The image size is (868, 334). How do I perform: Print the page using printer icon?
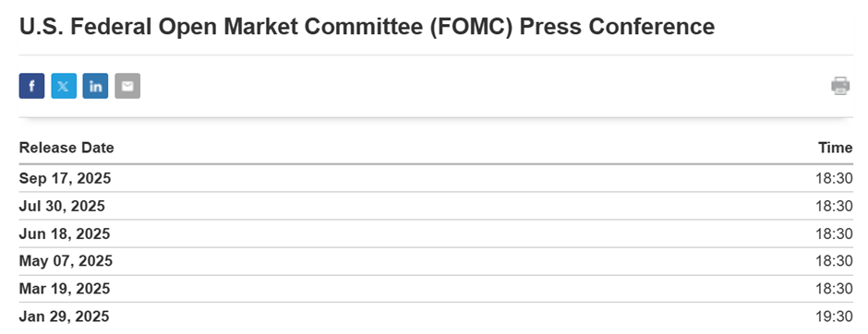840,86
